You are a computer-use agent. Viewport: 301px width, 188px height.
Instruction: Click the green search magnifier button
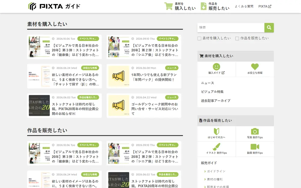pyautogui.click(x=269, y=28)
